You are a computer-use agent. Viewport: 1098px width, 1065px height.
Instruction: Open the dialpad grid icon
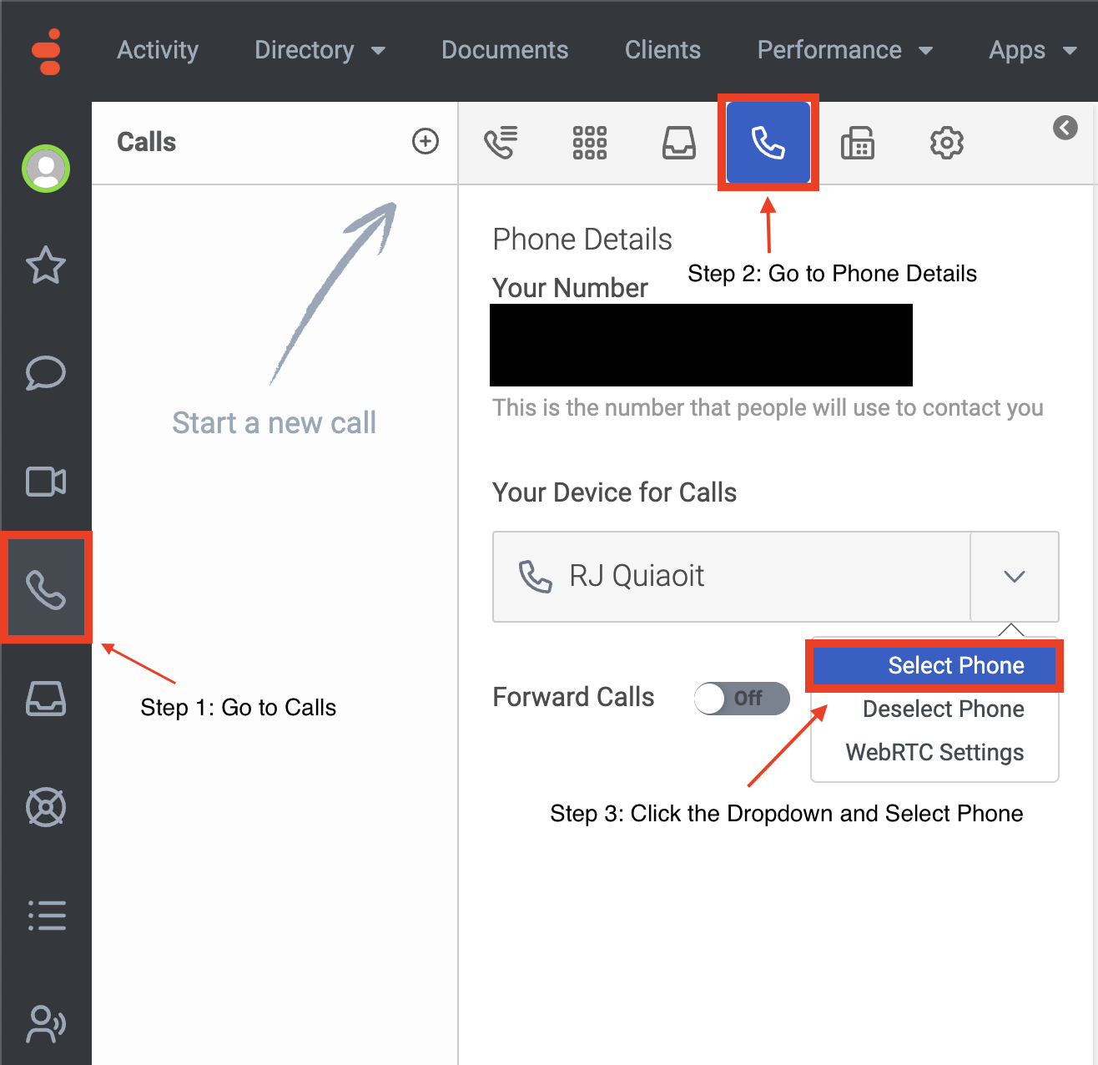pyautogui.click(x=589, y=143)
